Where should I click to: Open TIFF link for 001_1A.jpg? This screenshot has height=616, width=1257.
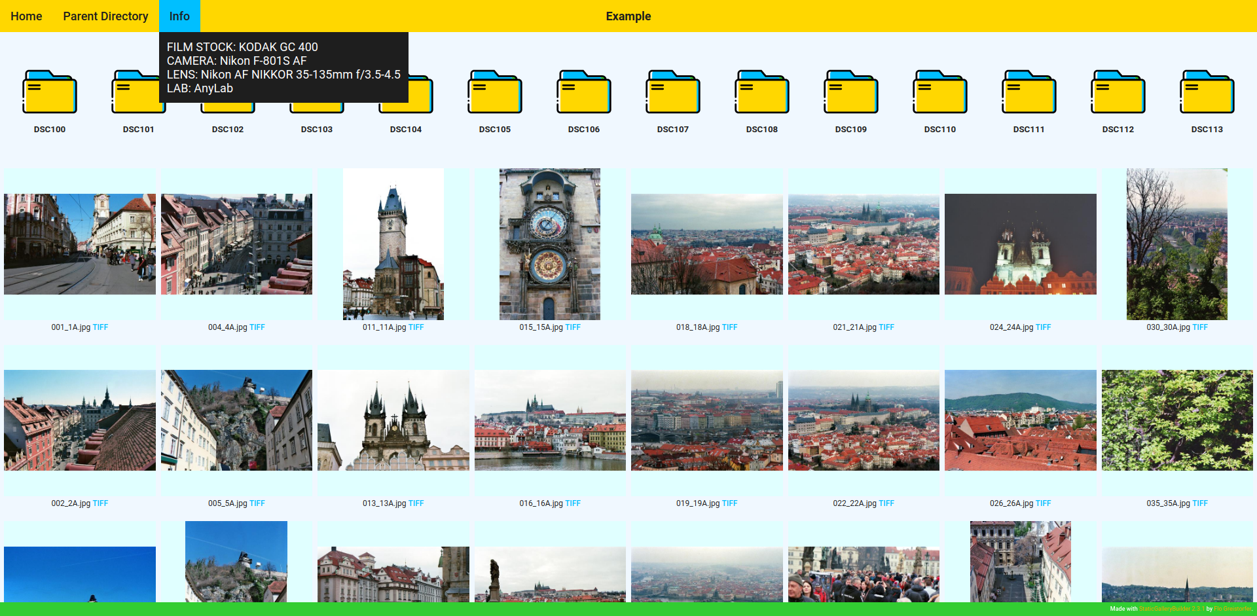coord(100,327)
